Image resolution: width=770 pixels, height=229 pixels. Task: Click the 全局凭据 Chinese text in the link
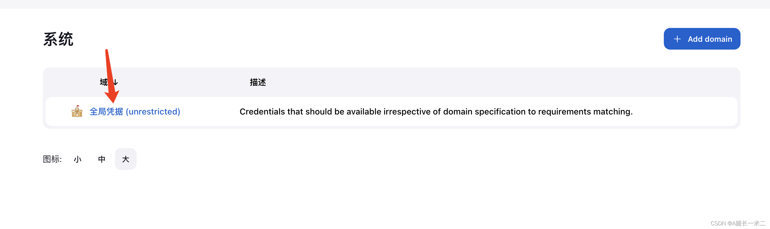(106, 111)
